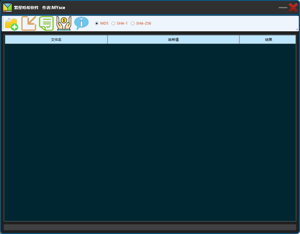Click the green document checkmark icon

click(46, 23)
